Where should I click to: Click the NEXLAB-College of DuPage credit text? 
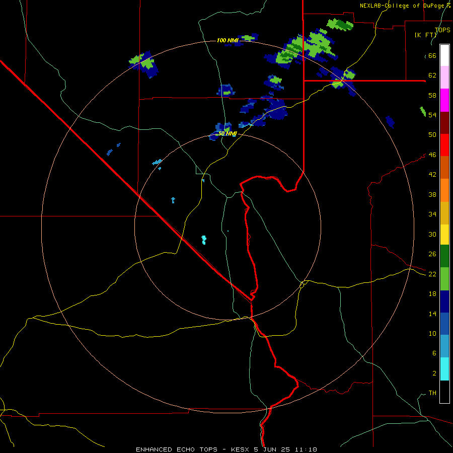(x=405, y=6)
